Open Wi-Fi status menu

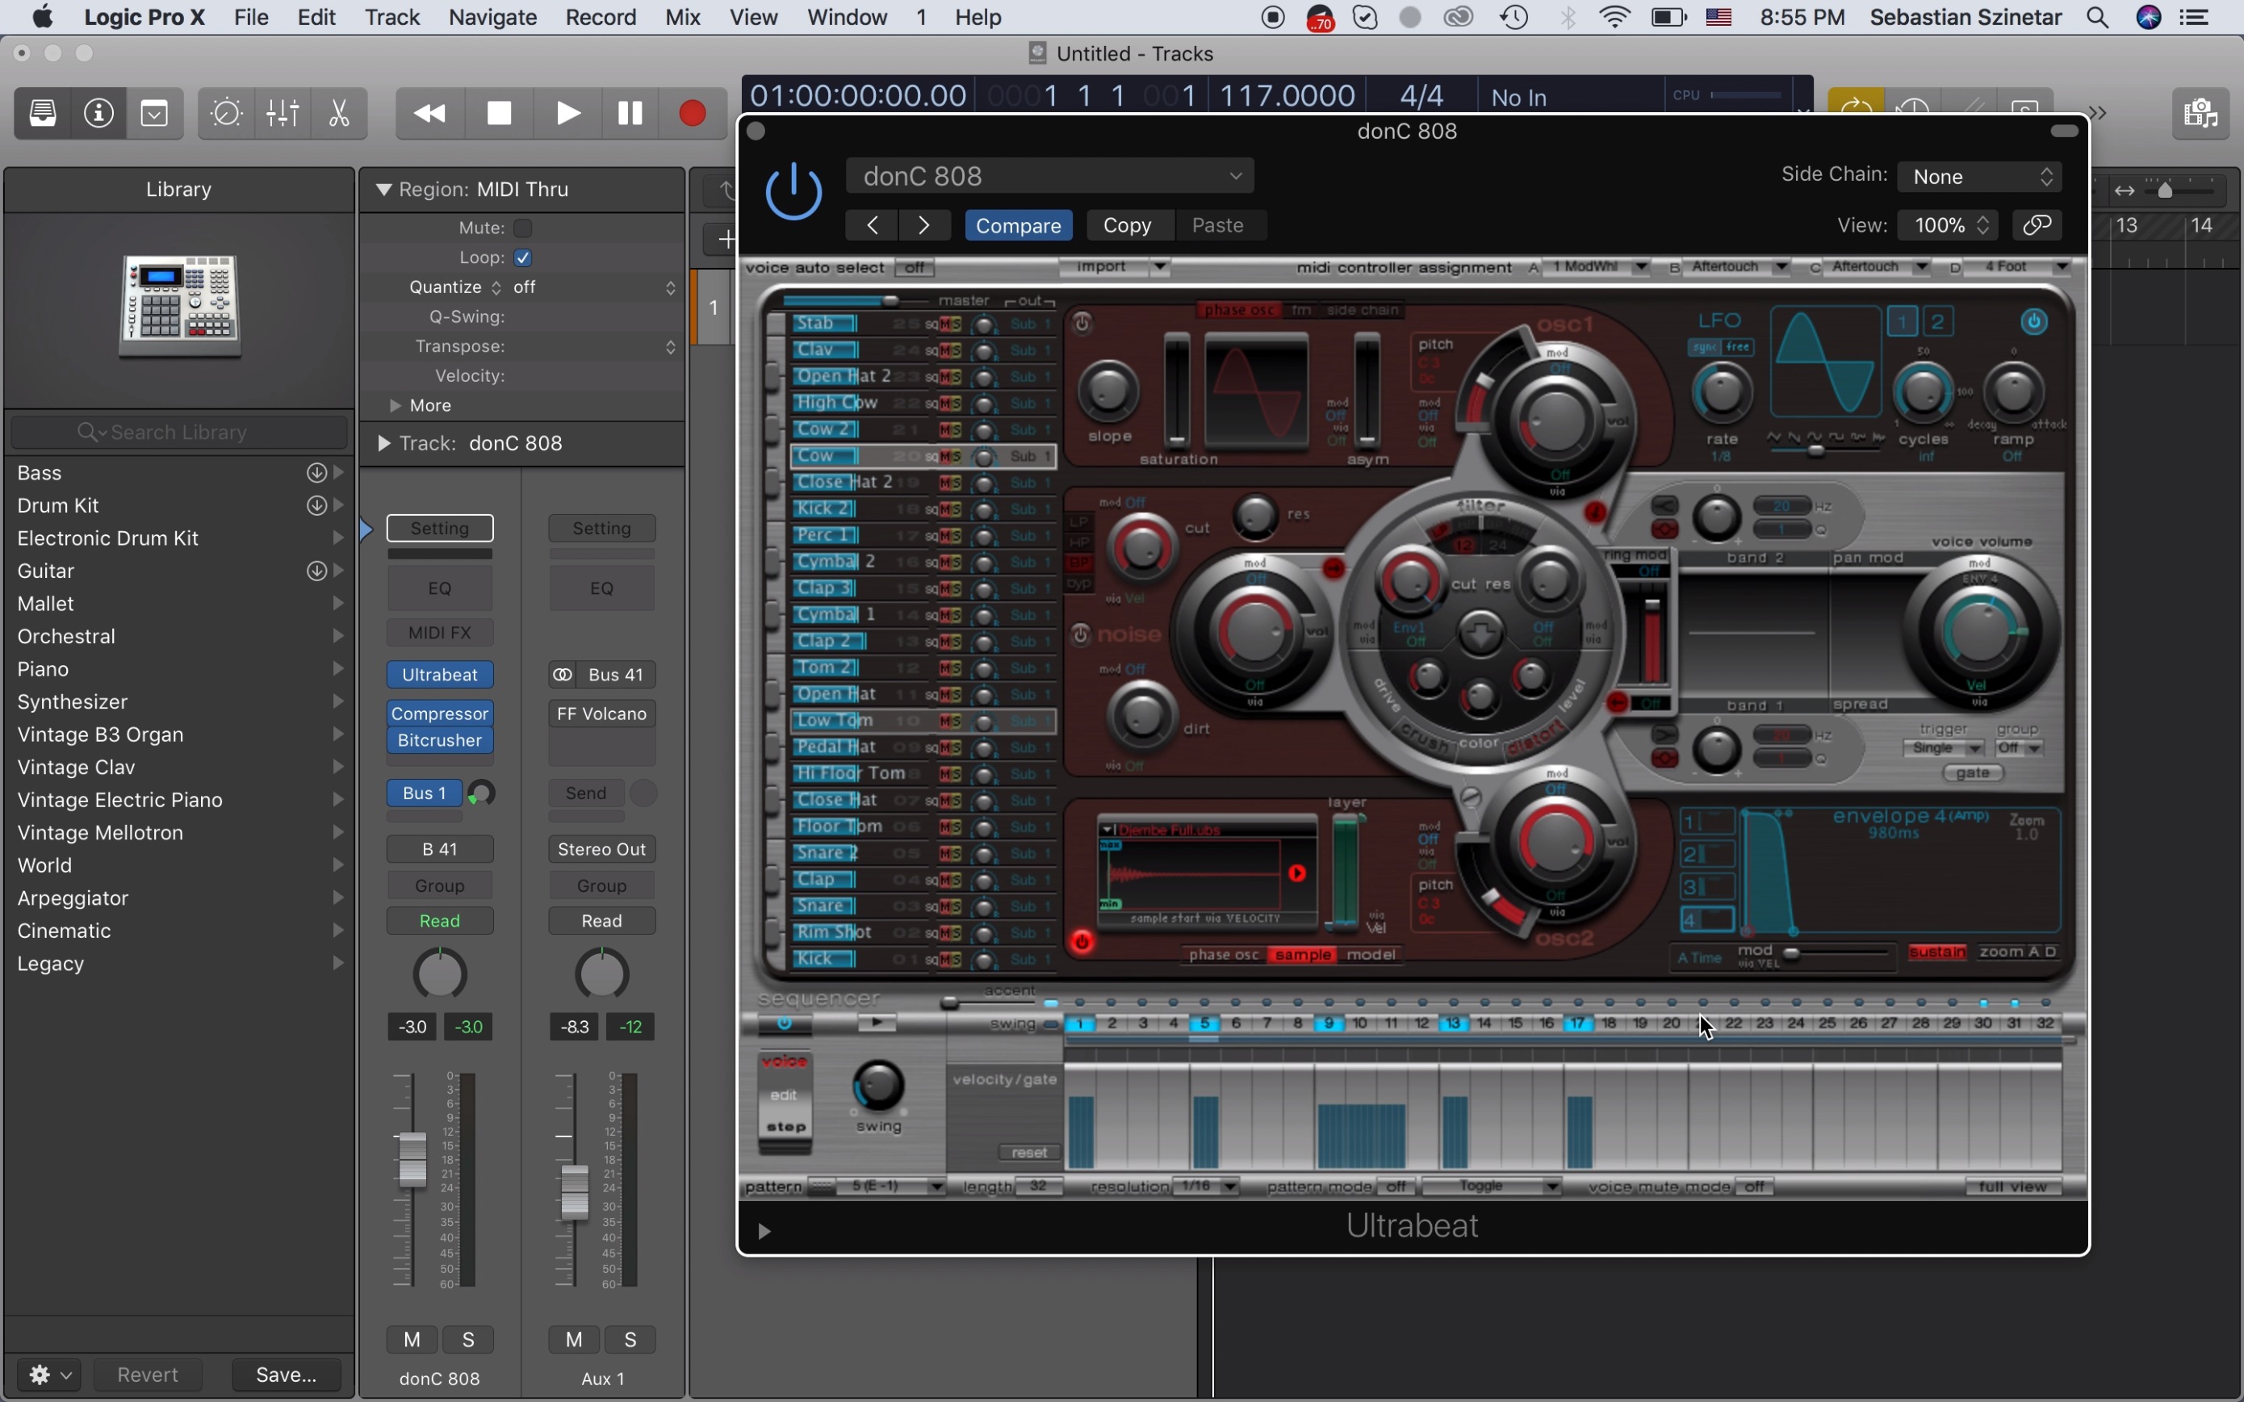(1616, 18)
